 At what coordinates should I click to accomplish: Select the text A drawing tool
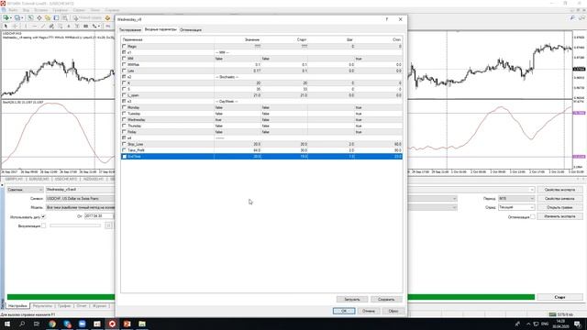69,27
